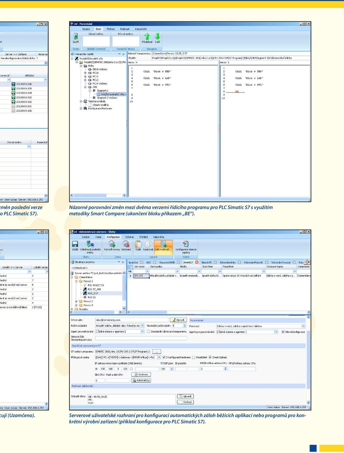Toggle the Smart Upload checkbox
344x453 pixels.
pyautogui.click(x=210, y=357)
